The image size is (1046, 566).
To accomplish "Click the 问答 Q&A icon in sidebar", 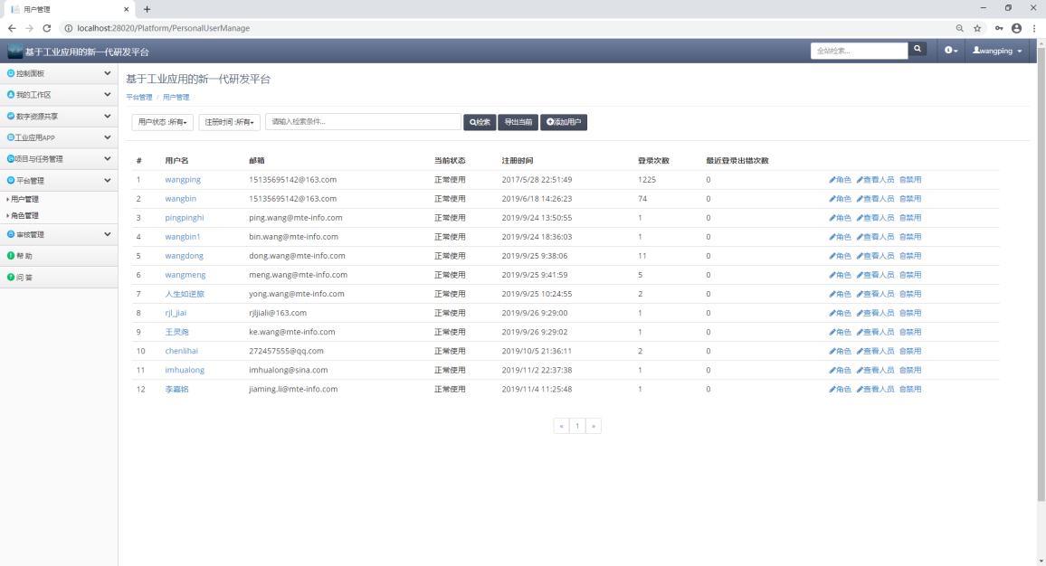I will [x=11, y=277].
